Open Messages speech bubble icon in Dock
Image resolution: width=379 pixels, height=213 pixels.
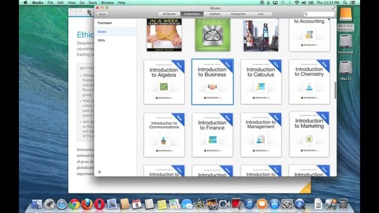(x=187, y=204)
